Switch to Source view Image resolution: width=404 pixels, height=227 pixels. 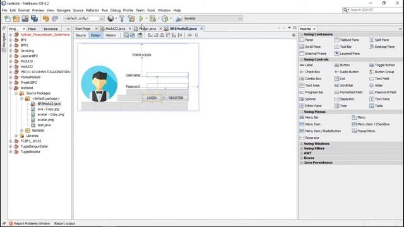point(81,35)
